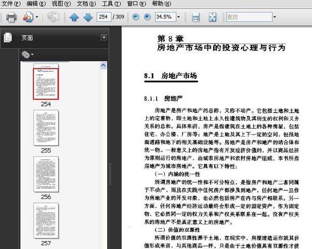Select page 257 thumbnail
The image size is (312, 249).
46,220
